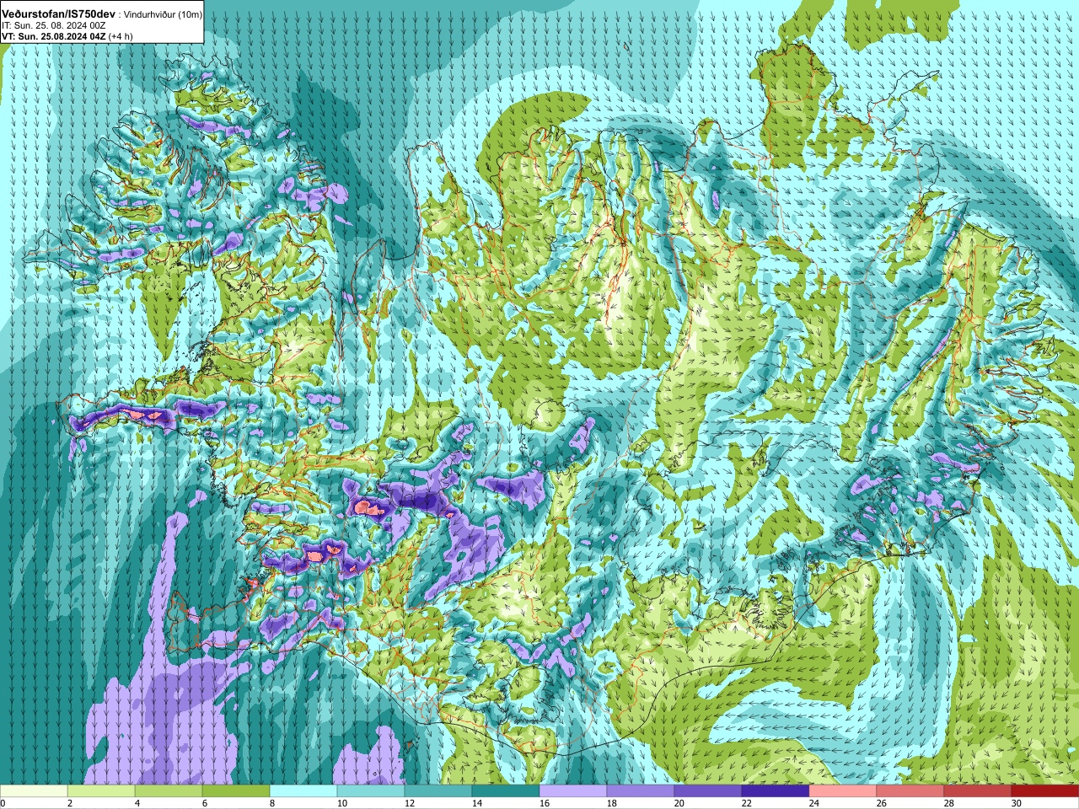This screenshot has width=1079, height=809.
Task: Choose the dark red above-30 legend swatch
Action: pos(1045,791)
